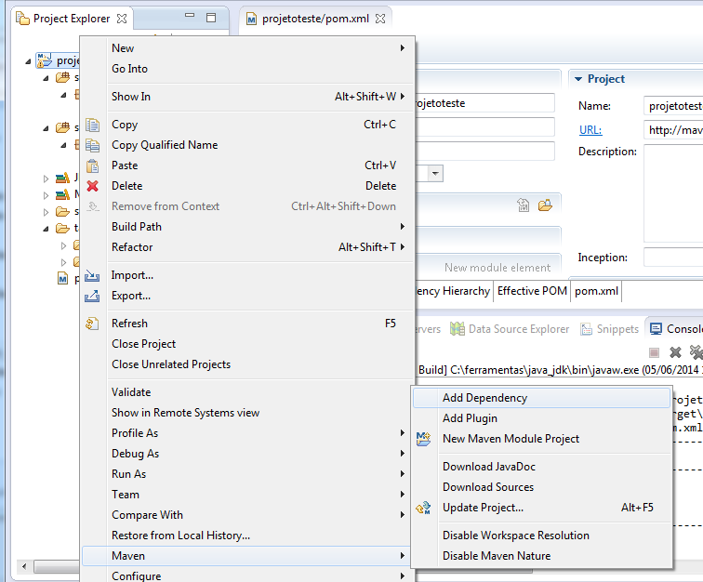Expand the New submenu arrow
The width and height of the screenshot is (703, 582).
(402, 48)
